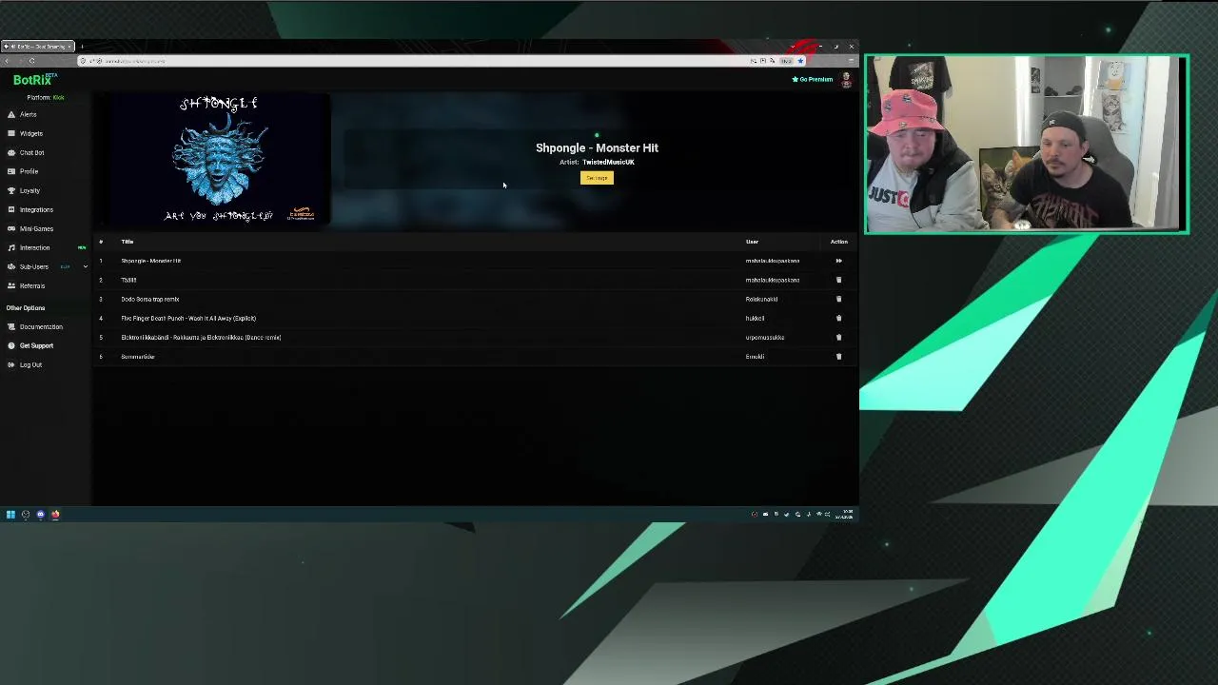Viewport: 1218px width, 685px height.
Task: Select Five Finger Death Punch song title
Action: pyautogui.click(x=188, y=318)
